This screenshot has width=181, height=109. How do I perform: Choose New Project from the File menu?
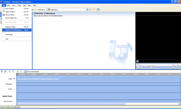pyautogui.click(x=17, y=9)
